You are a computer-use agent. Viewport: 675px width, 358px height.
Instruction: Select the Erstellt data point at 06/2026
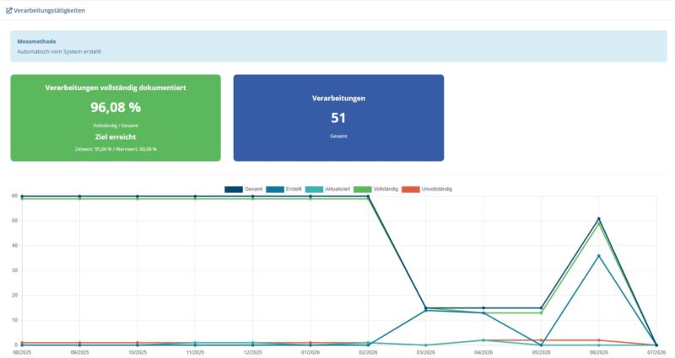coord(599,256)
